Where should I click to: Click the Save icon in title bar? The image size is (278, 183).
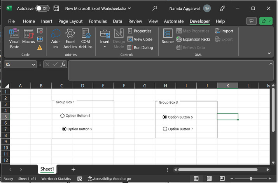(x=56, y=8)
